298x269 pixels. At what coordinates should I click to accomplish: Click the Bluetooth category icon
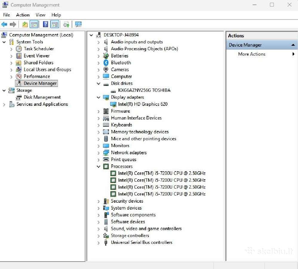pyautogui.click(x=106, y=62)
